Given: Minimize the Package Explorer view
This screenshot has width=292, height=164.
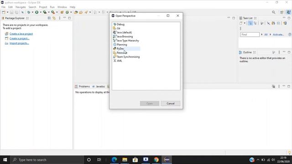Looking at the screenshot, I should [64, 18].
